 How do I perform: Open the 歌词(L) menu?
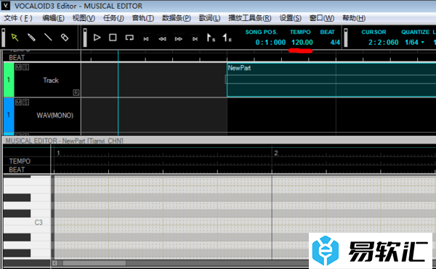point(209,18)
